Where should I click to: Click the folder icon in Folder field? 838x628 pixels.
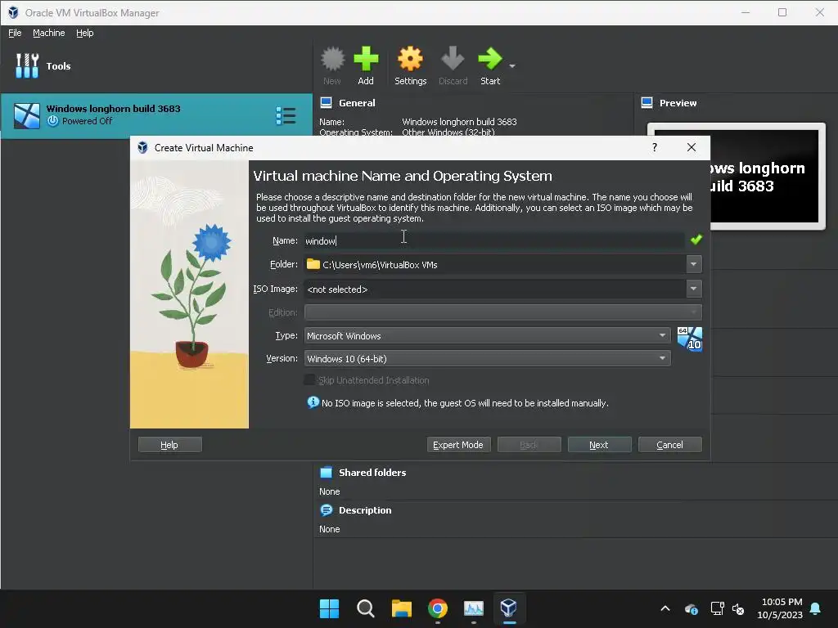[x=313, y=264]
